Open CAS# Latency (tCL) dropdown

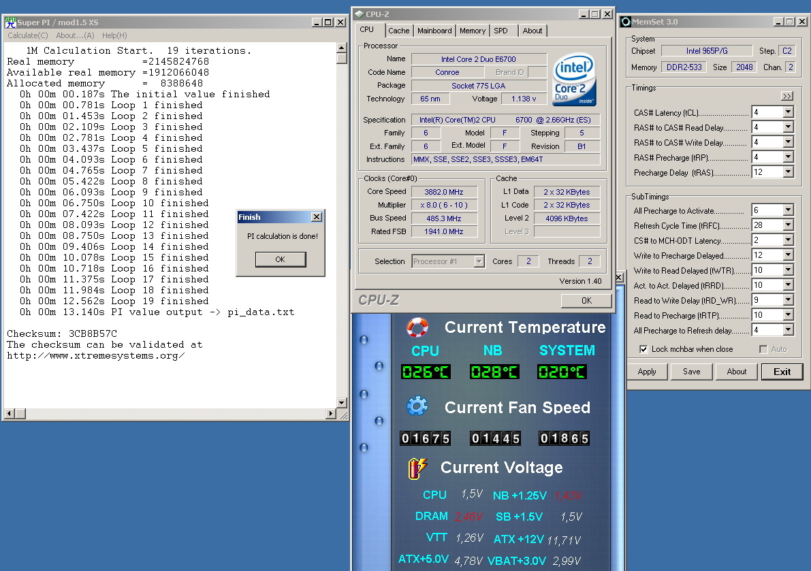click(788, 112)
